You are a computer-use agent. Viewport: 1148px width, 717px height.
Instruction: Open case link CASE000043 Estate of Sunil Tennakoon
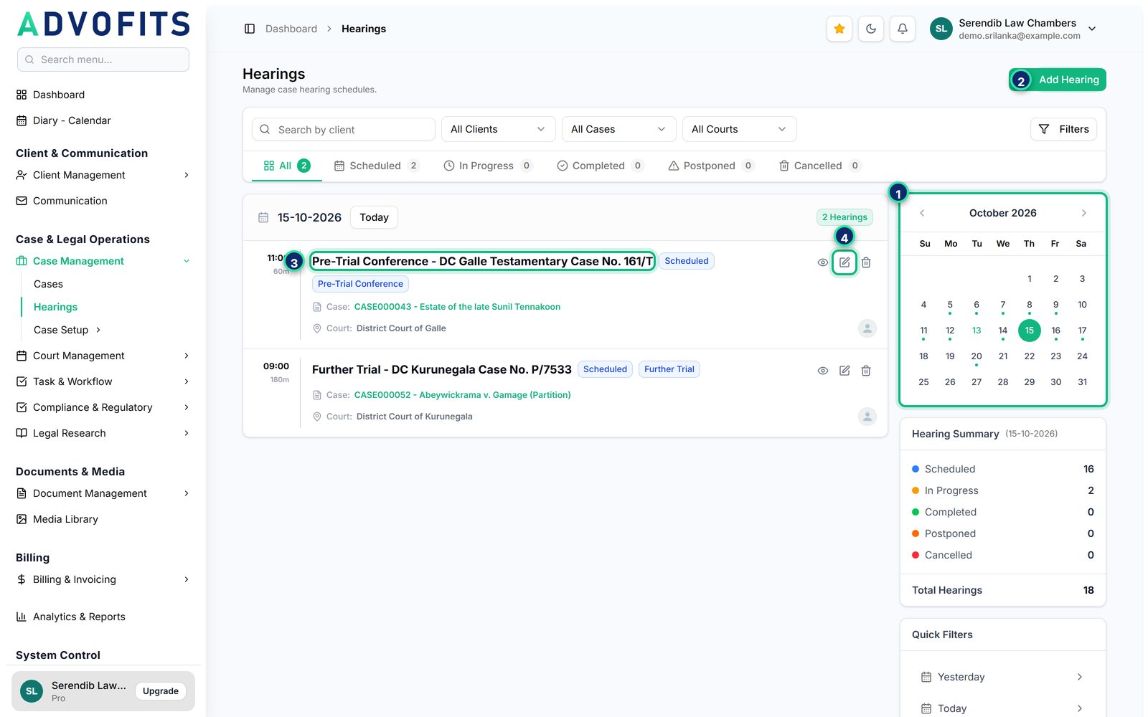[x=457, y=307]
